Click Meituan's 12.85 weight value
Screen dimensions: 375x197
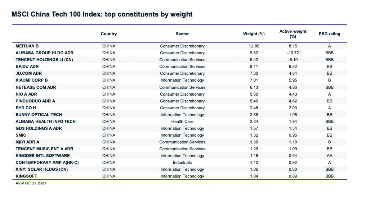point(254,46)
